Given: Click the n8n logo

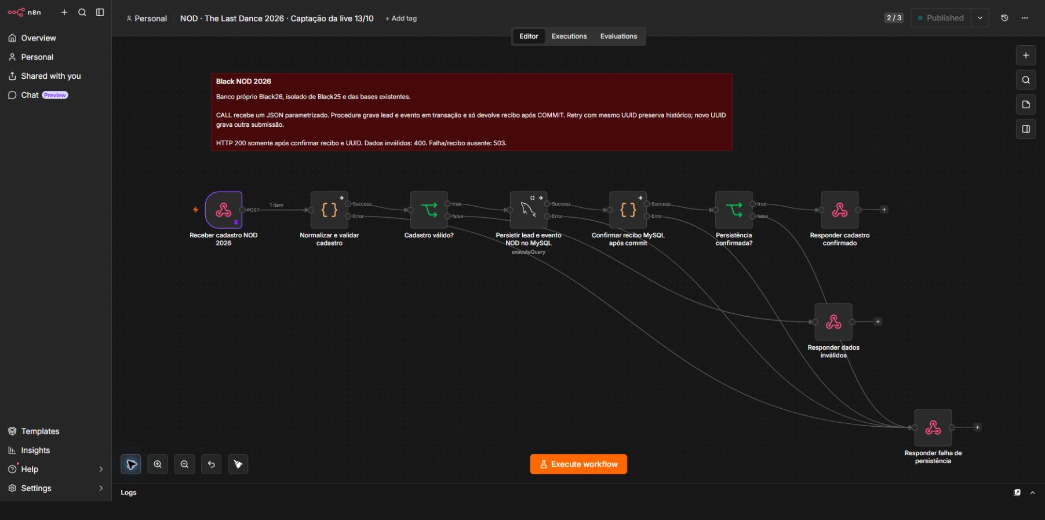Looking at the screenshot, I should (x=24, y=12).
